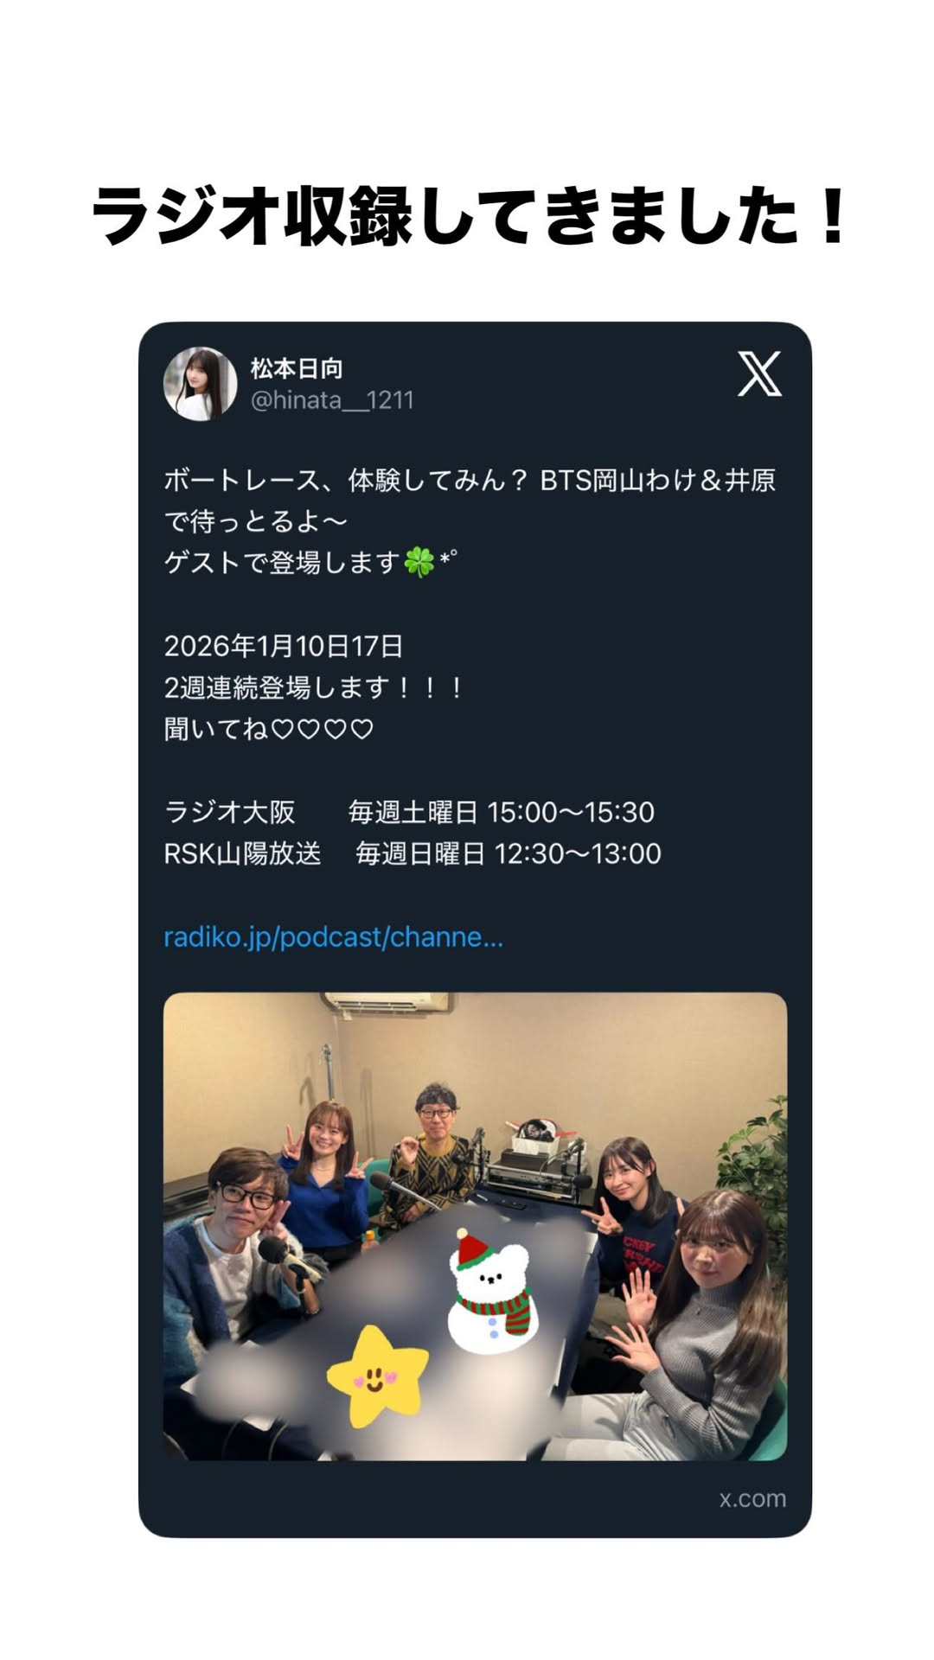934x1660 pixels.
Task: Open the 松本日向 profile avatar
Action: 201,384
